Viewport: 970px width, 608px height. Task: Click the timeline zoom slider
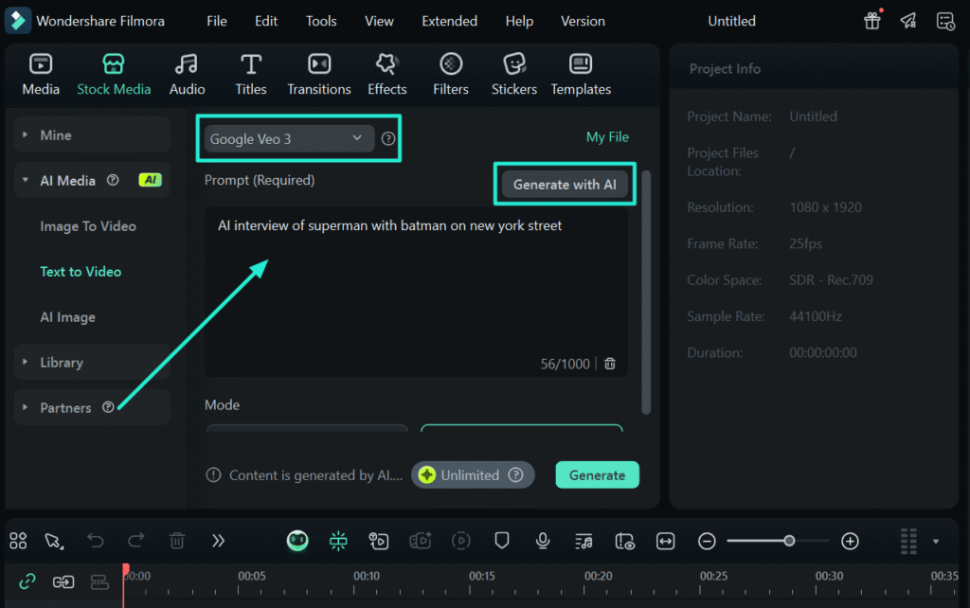point(789,541)
